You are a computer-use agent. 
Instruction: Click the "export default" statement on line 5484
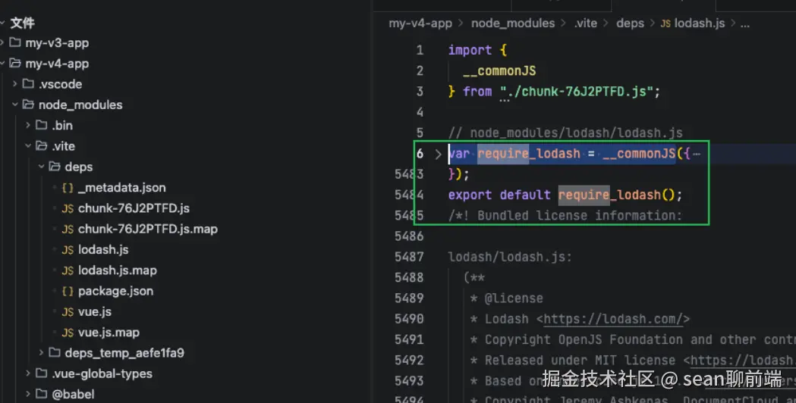(x=499, y=195)
